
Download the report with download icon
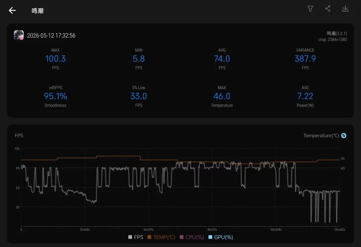click(345, 9)
